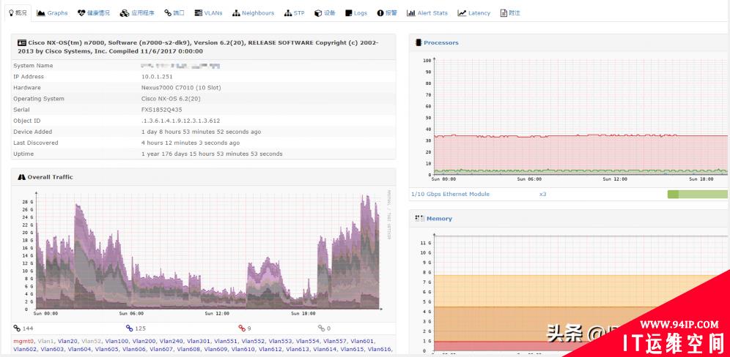Open the Vlan100 port link
This screenshot has width=730, height=357.
pyautogui.click(x=117, y=341)
